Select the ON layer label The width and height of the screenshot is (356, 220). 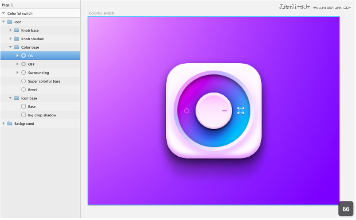tap(31, 56)
